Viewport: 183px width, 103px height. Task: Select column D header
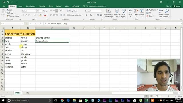[74, 28]
